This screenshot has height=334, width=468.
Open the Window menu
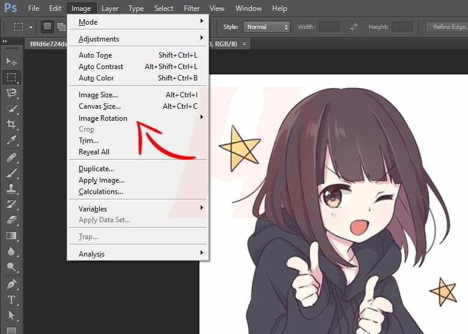click(249, 8)
